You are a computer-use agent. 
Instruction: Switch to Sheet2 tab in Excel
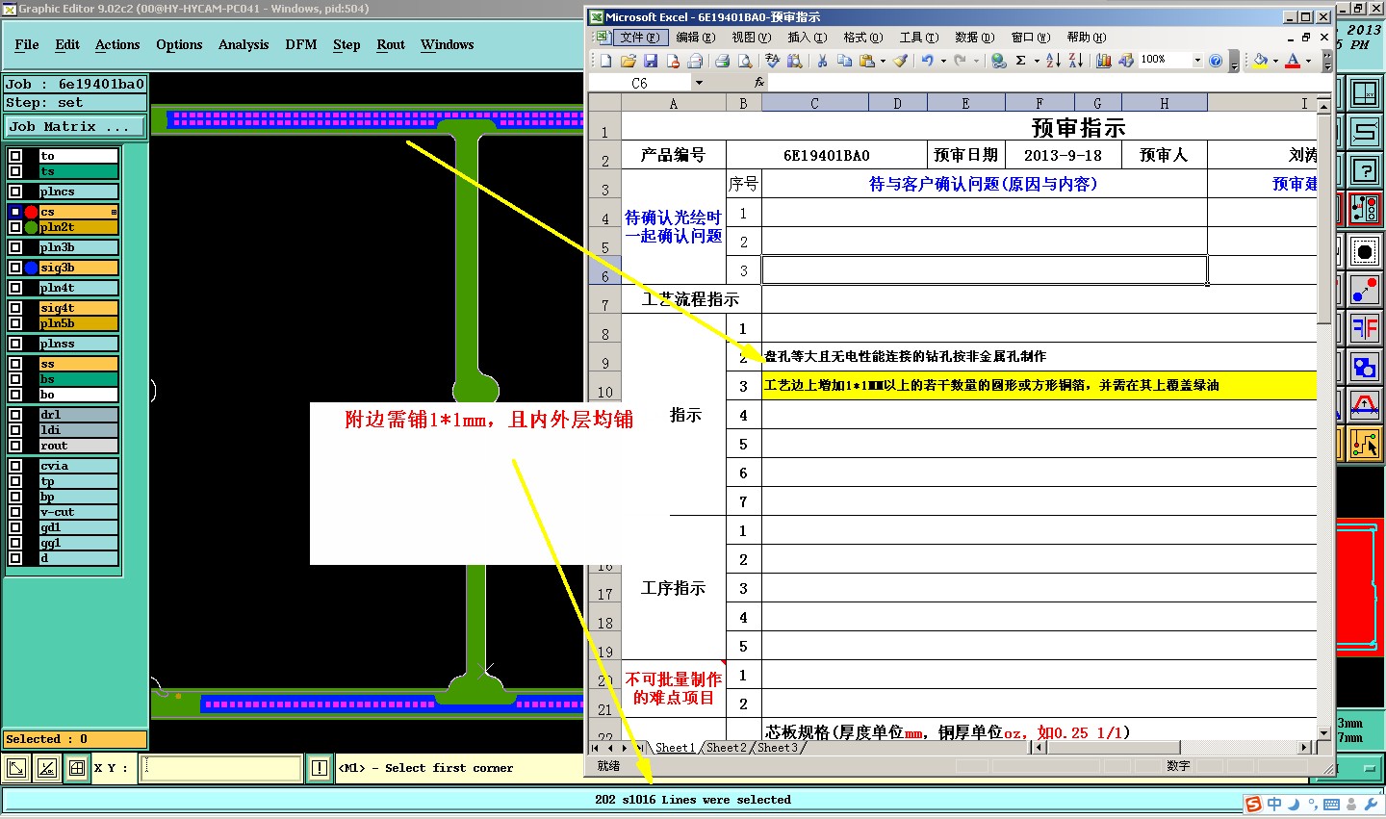pos(727,748)
